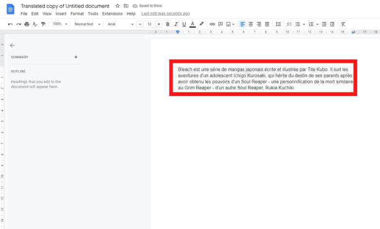The height and width of the screenshot is (229, 380).
Task: Place cursor in the Bleach paragraph text
Action: 265,78
